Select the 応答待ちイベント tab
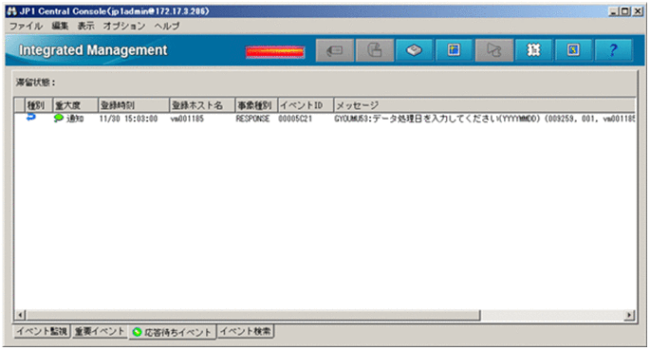Image resolution: width=650 pixels, height=350 pixels. tap(173, 332)
